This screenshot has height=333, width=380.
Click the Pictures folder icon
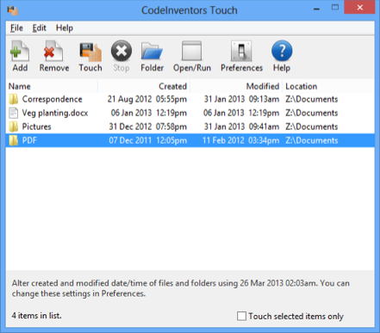(14, 126)
